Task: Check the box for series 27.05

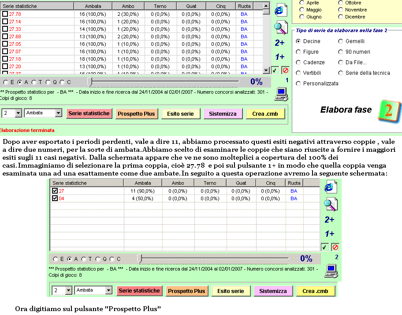Action: click(x=5, y=44)
